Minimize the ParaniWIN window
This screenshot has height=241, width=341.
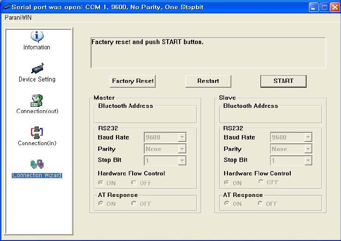313,7
